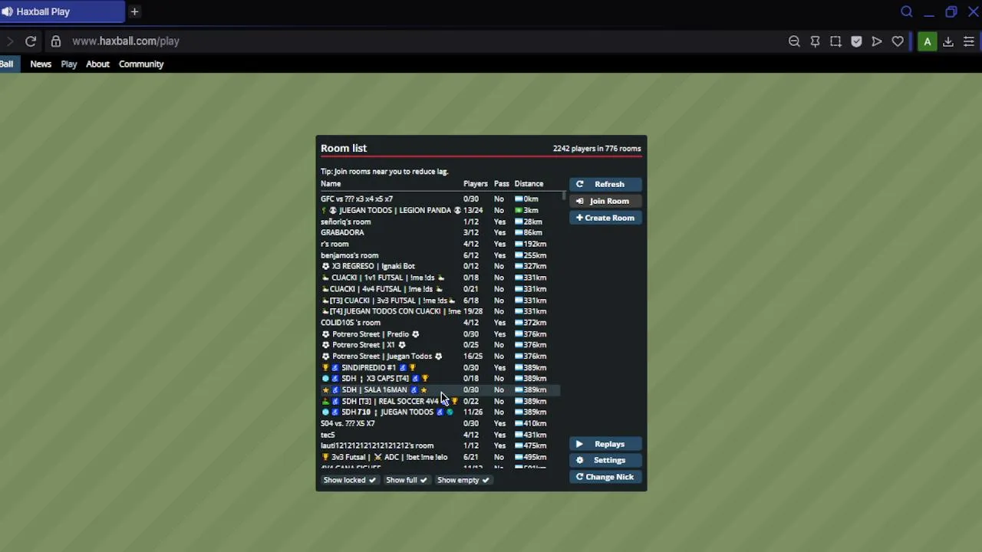Select Potrero Street | X1 room
The image size is (982, 552).
click(440, 345)
